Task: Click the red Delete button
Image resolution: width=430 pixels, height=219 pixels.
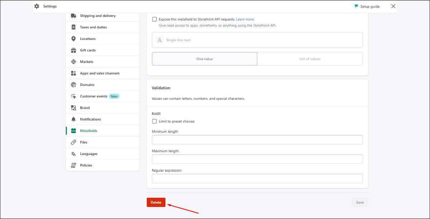Action: pos(156,202)
